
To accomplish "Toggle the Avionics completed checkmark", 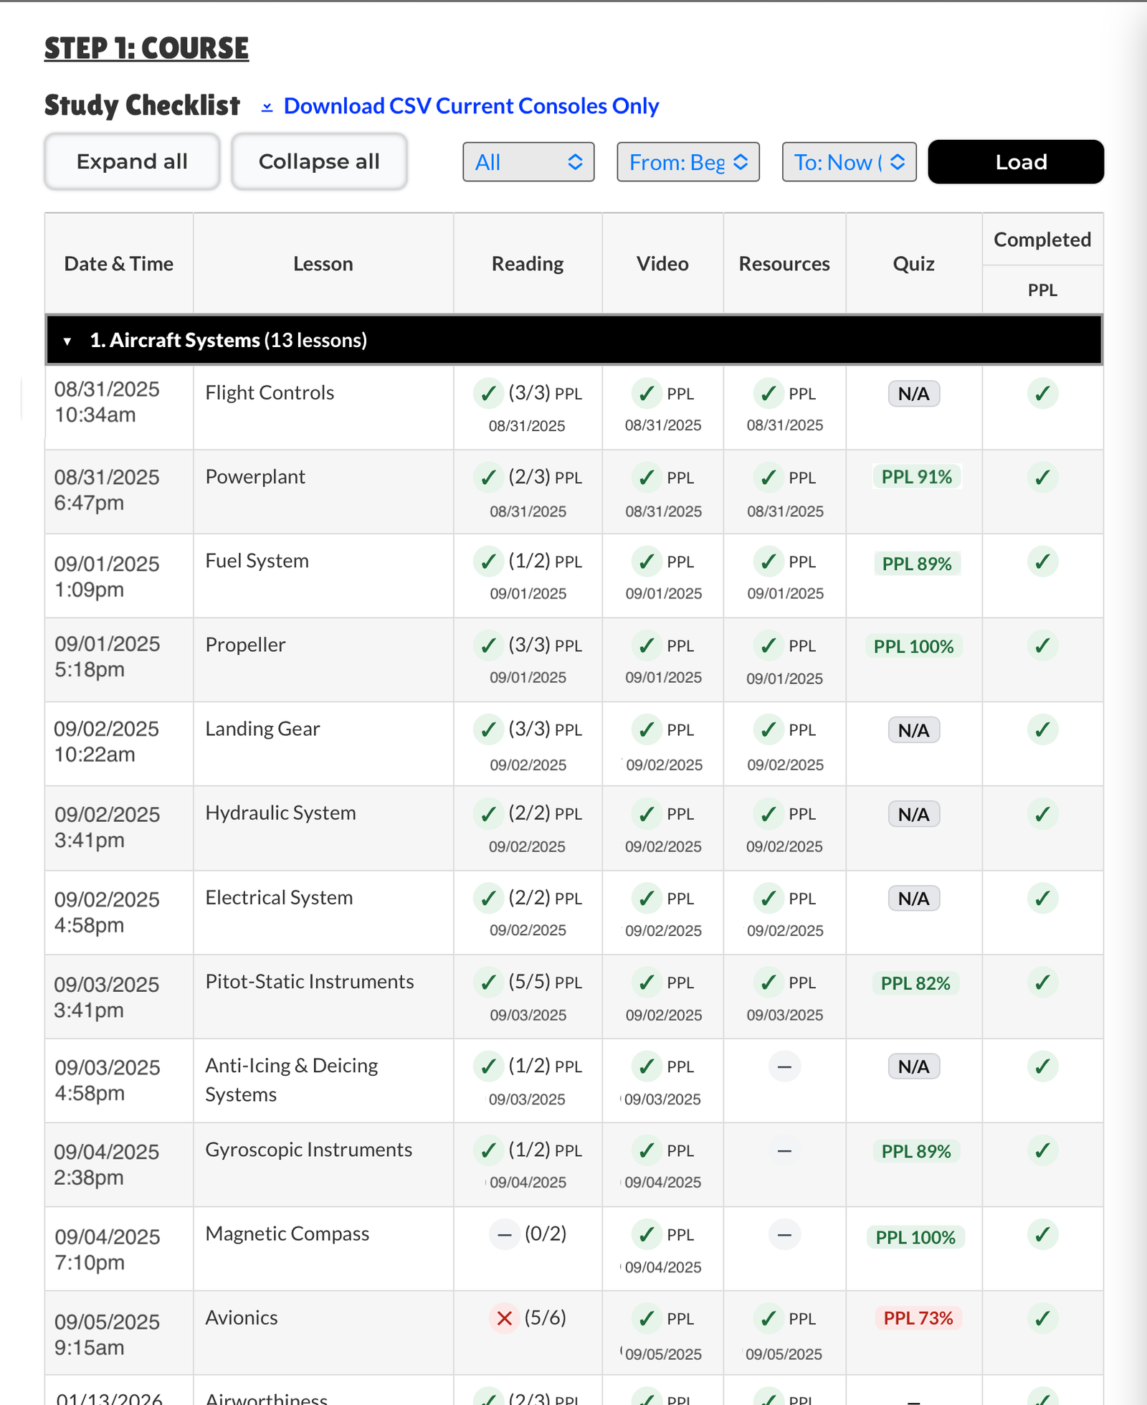I will [1042, 1318].
